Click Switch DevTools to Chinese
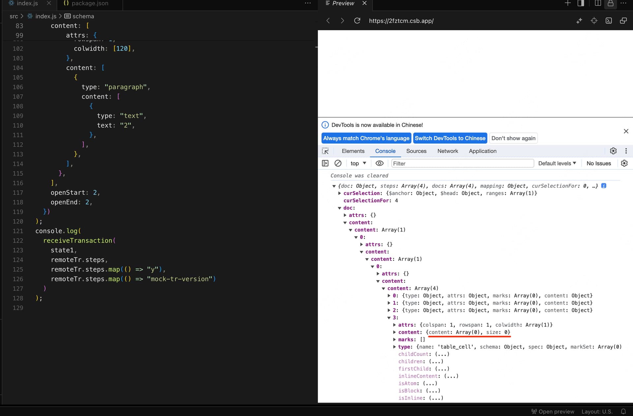The image size is (633, 416). (x=450, y=138)
